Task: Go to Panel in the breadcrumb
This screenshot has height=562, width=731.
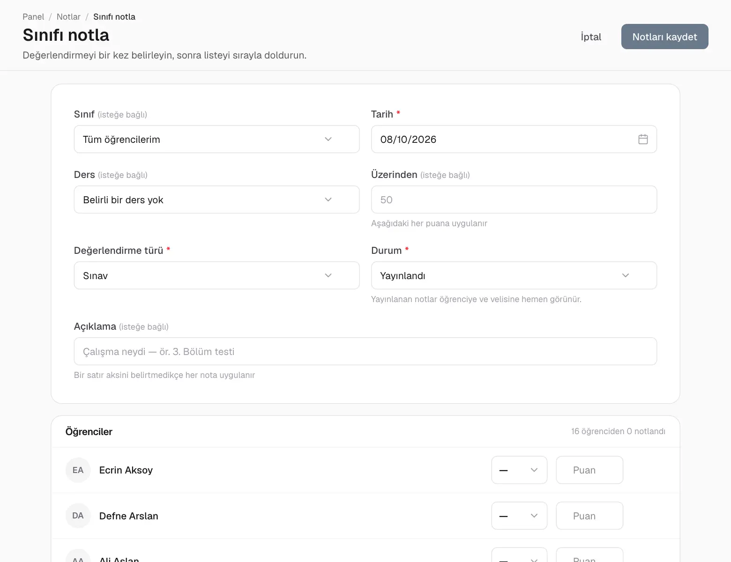Action: (33, 17)
